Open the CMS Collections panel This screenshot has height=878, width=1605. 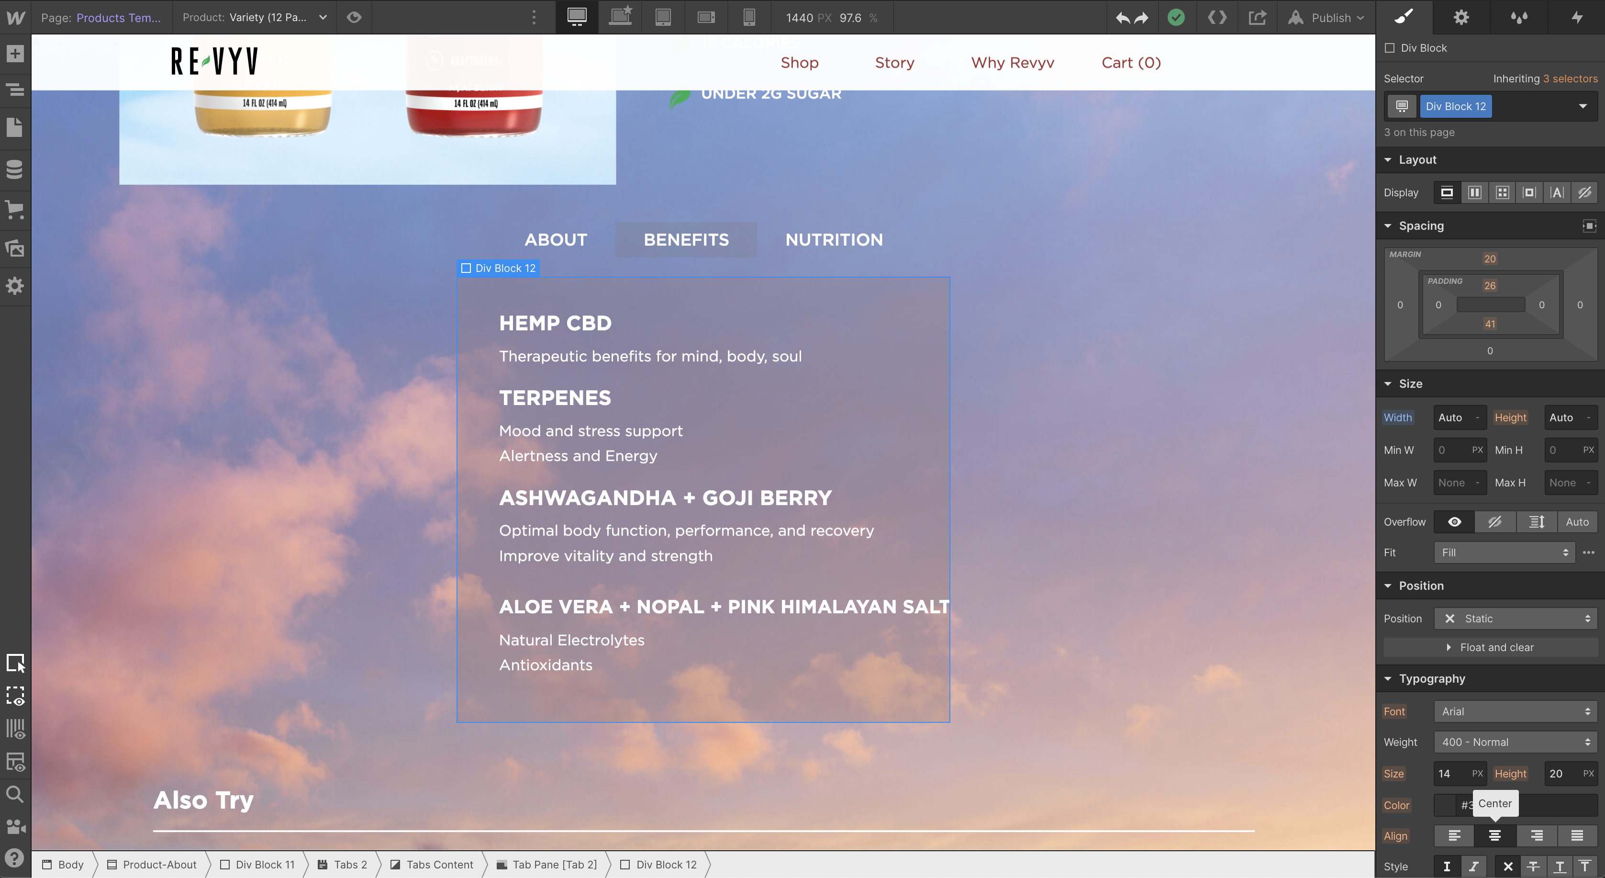(x=15, y=169)
